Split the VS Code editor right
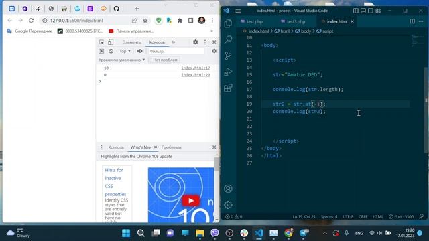The image size is (429, 241). (x=412, y=21)
